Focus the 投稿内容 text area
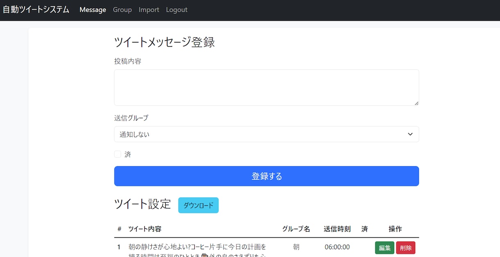 (266, 88)
